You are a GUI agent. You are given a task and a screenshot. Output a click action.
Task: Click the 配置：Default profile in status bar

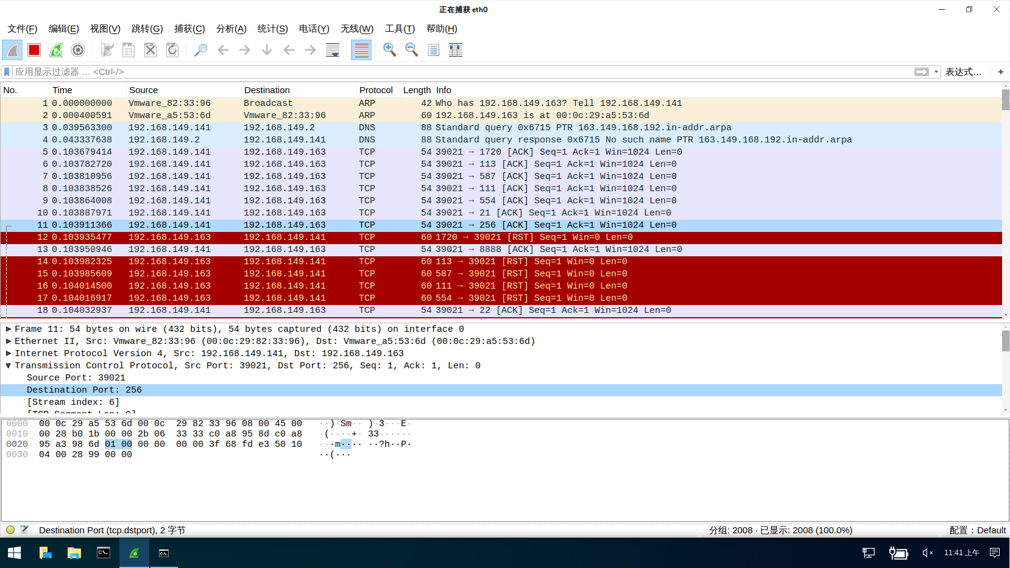(977, 530)
